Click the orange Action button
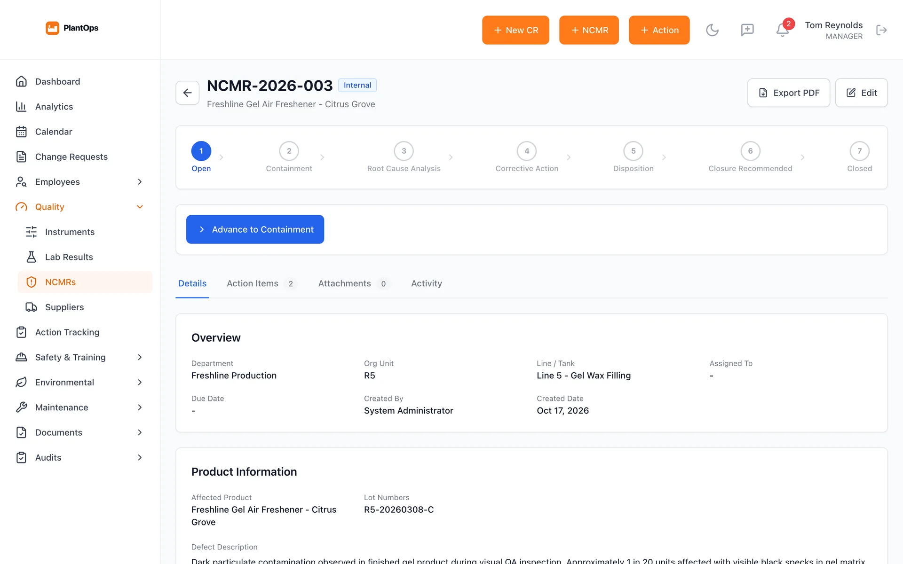Screen dimensions: 903x564 point(659,30)
